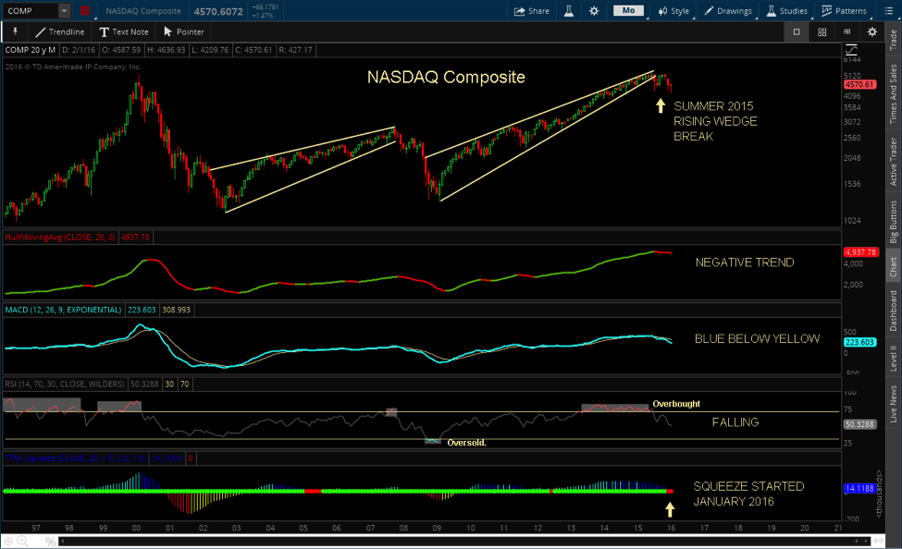Image resolution: width=902 pixels, height=549 pixels.
Task: Click the low value "L: 4209.76"
Action: (210, 50)
